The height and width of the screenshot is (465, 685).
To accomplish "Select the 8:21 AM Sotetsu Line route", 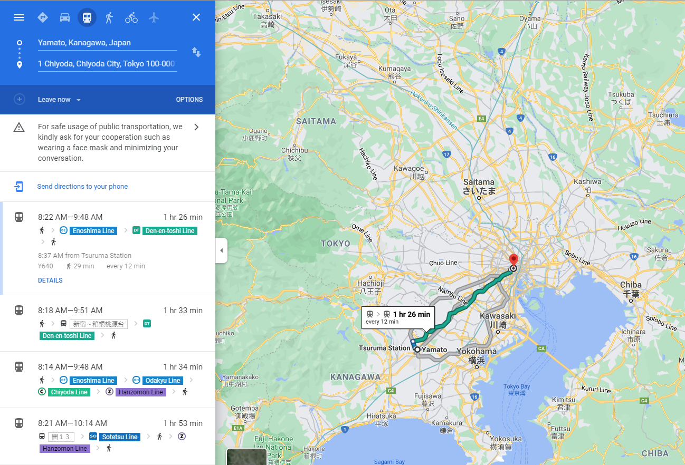I will pyautogui.click(x=108, y=435).
